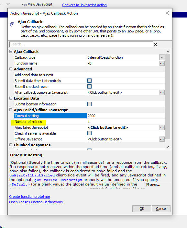Select the Ajax failed Javascript property label
187x228 pixels.
tap(31, 127)
